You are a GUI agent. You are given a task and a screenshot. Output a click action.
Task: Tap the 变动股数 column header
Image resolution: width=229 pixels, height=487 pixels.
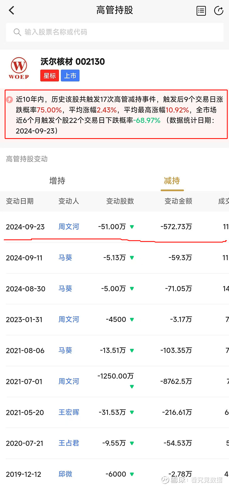(x=120, y=201)
